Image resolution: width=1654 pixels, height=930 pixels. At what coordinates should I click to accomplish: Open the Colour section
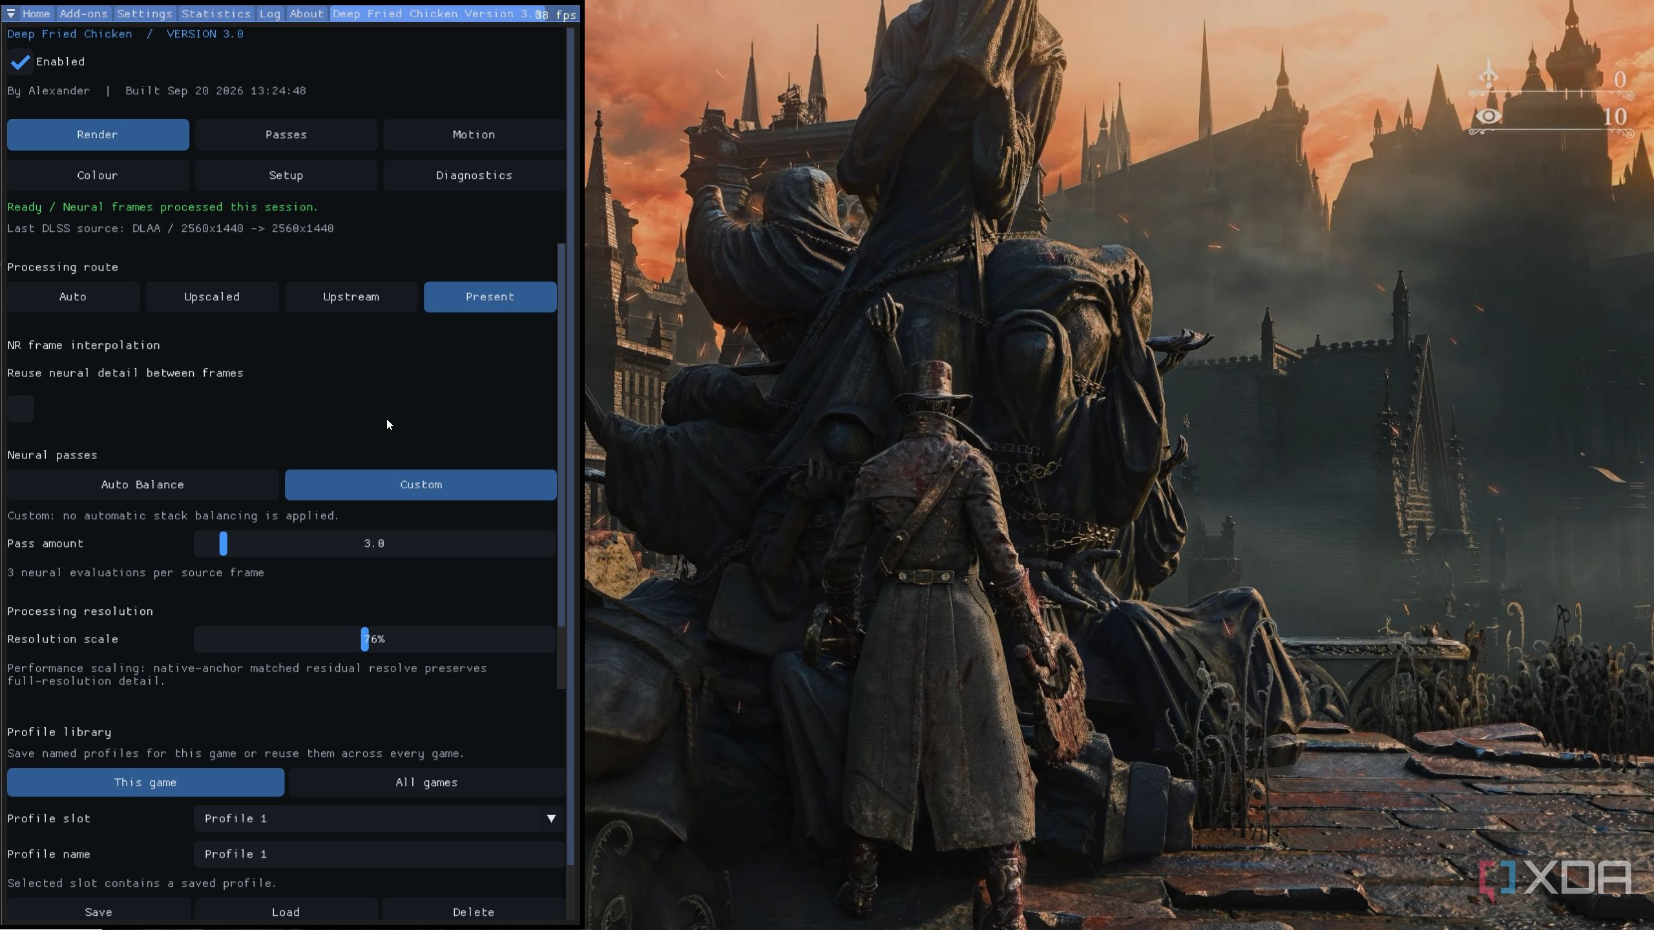point(98,176)
